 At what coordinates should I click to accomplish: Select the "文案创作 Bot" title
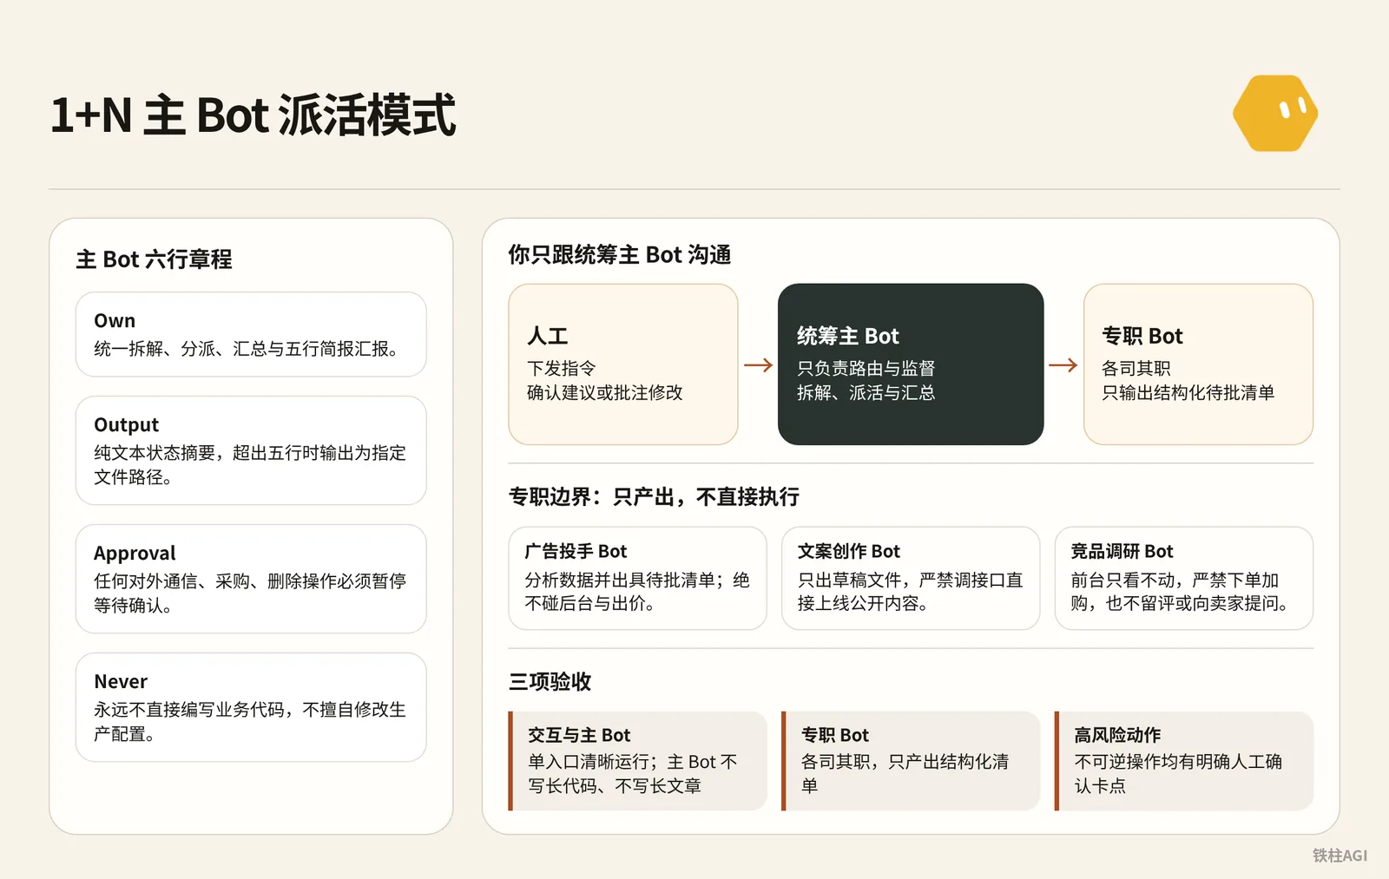point(849,552)
